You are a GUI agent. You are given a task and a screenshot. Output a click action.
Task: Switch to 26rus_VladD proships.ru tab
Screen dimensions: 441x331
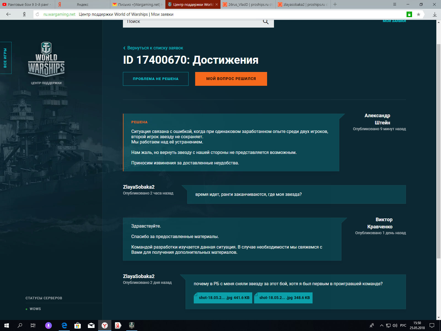click(x=248, y=4)
